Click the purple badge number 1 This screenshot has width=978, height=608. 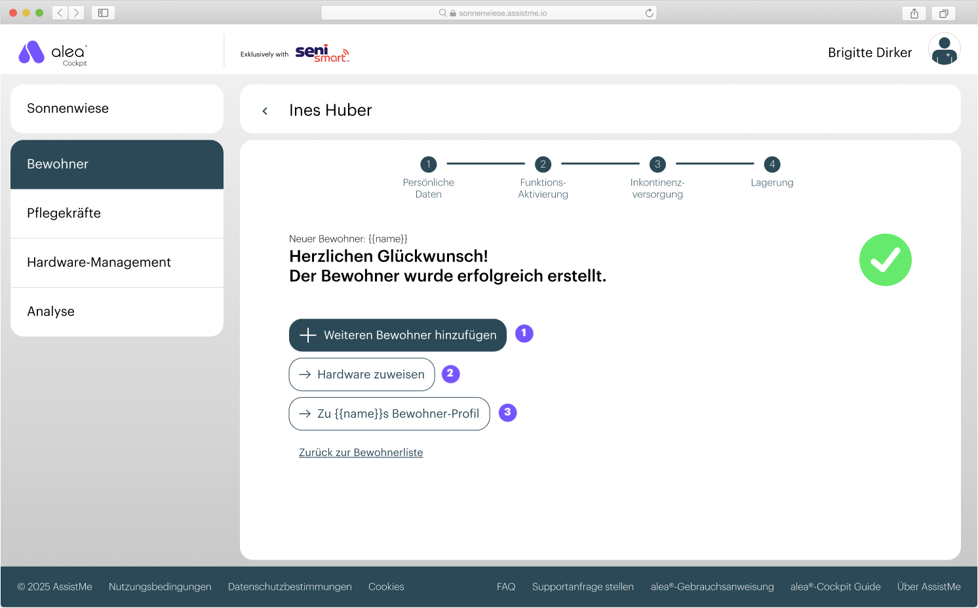point(524,333)
